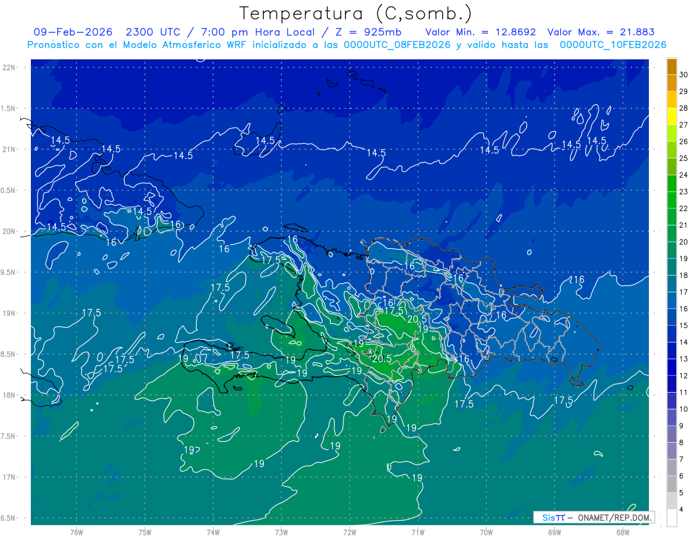
Task: Click the '74W' longitude axis label
Action: point(213,532)
